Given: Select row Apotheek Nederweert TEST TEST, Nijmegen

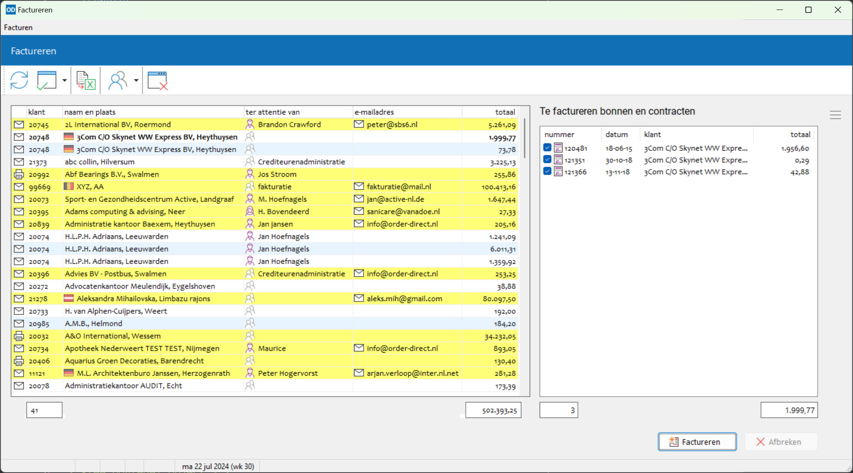Looking at the screenshot, I should point(265,348).
